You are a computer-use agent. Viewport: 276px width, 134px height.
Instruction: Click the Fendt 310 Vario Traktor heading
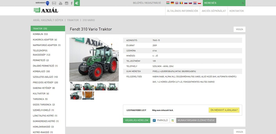(91, 29)
